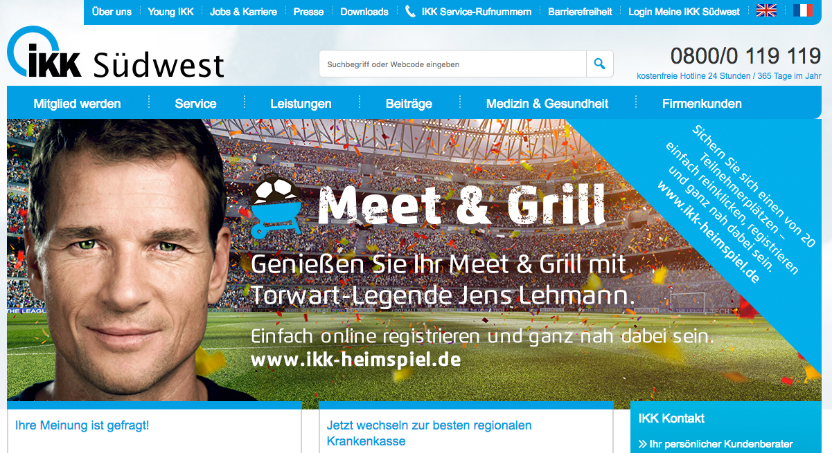Open Ihre Meinung ist gefragt teaser
Image resolution: width=832 pixels, height=453 pixels.
pyautogui.click(x=82, y=425)
